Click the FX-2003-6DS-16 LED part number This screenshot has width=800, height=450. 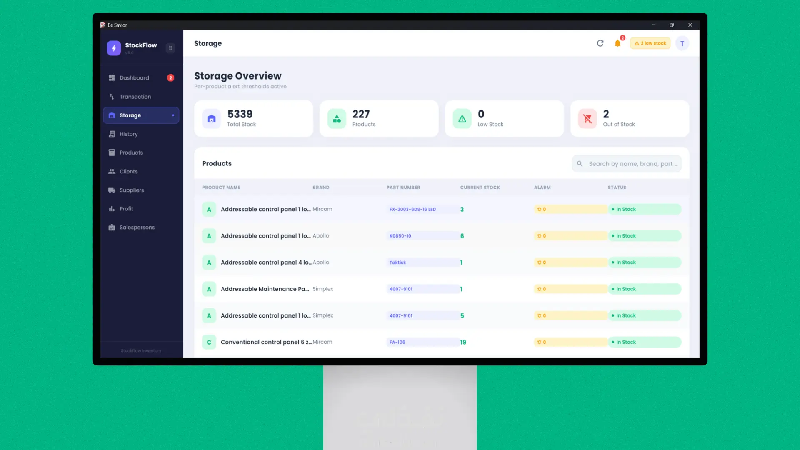tap(412, 210)
